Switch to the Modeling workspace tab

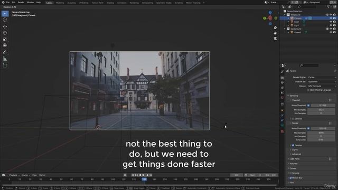point(60,3)
